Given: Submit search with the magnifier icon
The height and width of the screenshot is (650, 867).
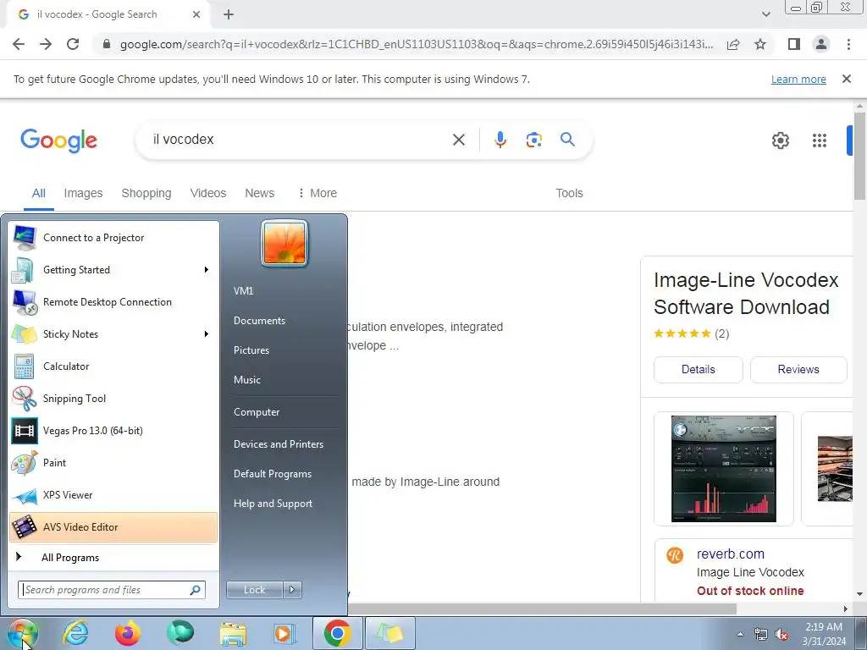Looking at the screenshot, I should point(567,140).
